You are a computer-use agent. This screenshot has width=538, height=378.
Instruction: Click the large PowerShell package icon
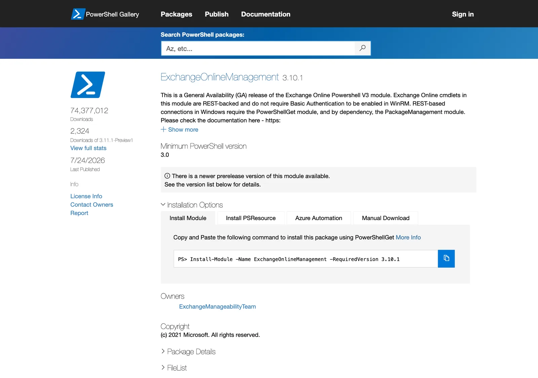click(88, 85)
